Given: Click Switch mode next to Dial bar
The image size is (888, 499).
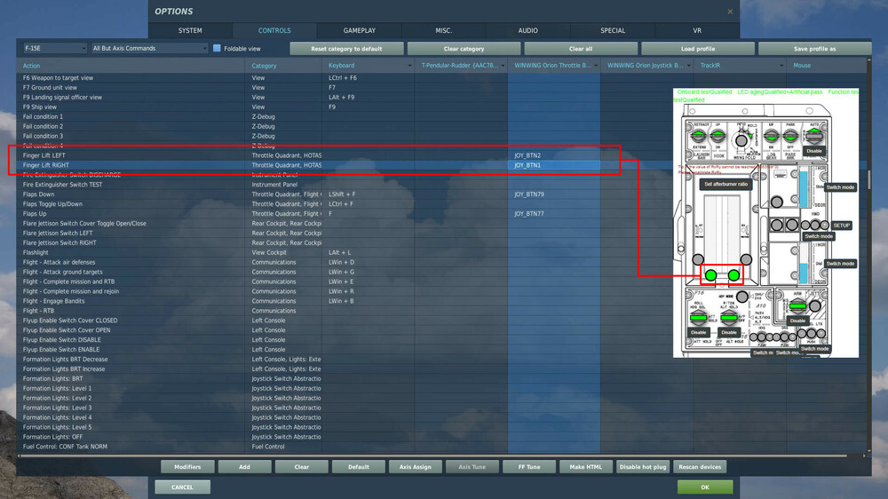Looking at the screenshot, I should pyautogui.click(x=840, y=264).
